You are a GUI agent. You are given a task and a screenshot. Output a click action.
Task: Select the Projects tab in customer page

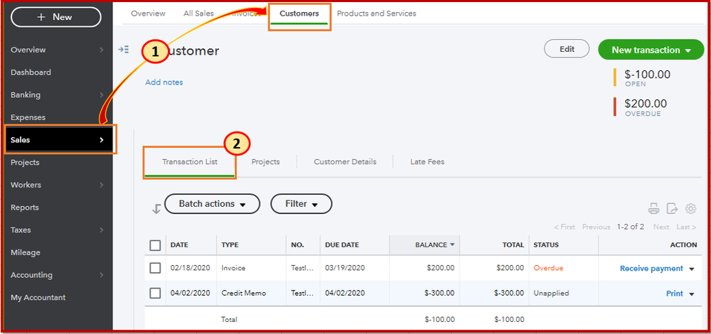[x=265, y=161]
